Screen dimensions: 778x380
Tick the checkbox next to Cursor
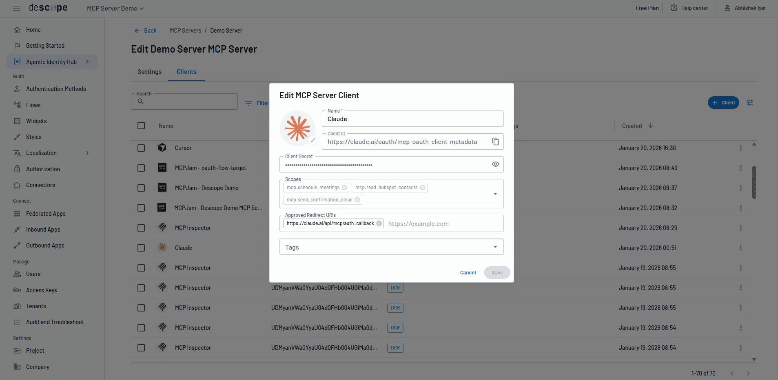[141, 148]
